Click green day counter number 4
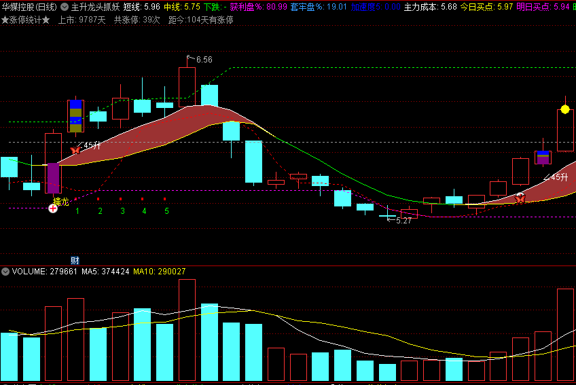576x385 pixels. click(145, 211)
